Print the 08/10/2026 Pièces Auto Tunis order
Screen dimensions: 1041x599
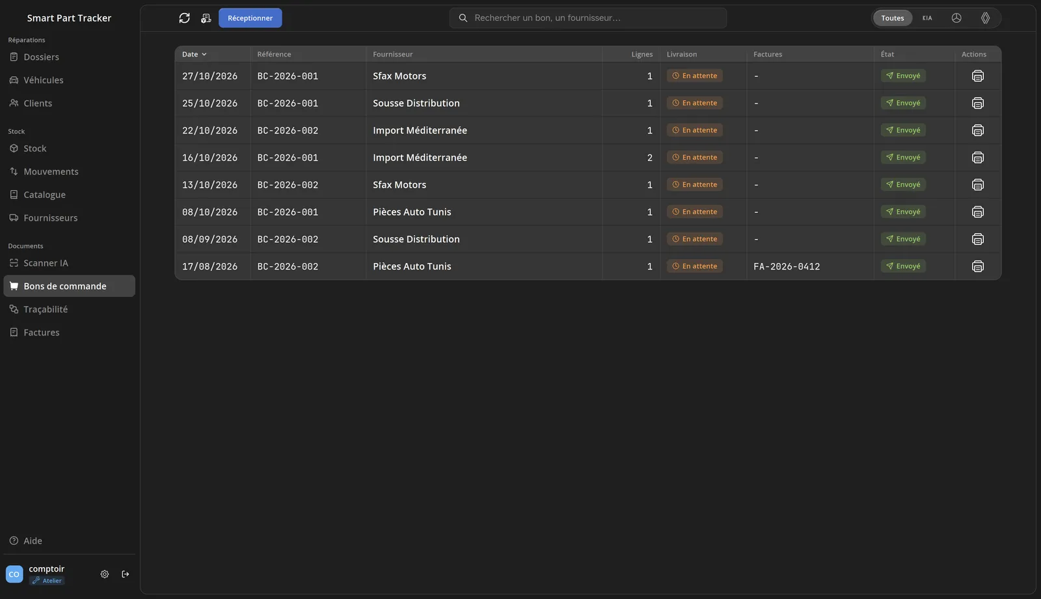pos(977,212)
